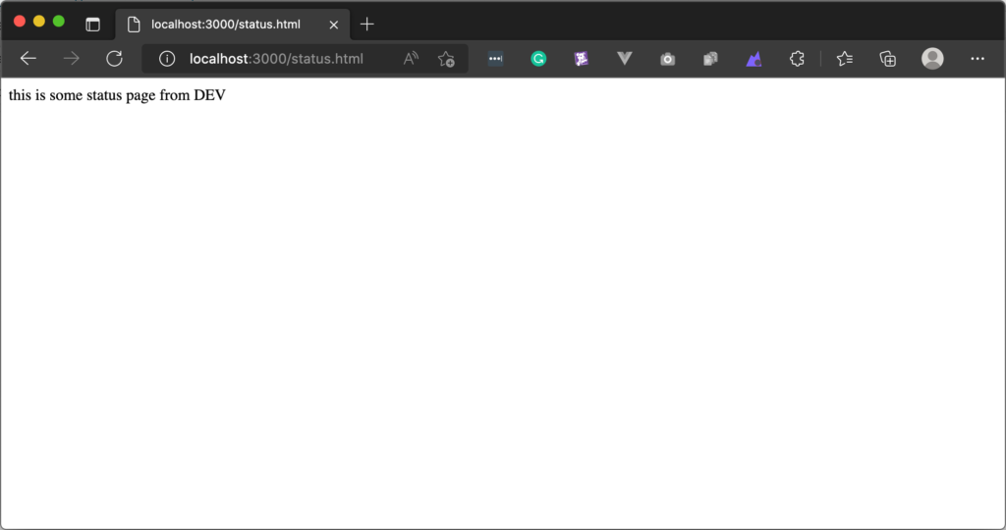Click the blue three-dots extension icon
1006x530 pixels.
(495, 59)
